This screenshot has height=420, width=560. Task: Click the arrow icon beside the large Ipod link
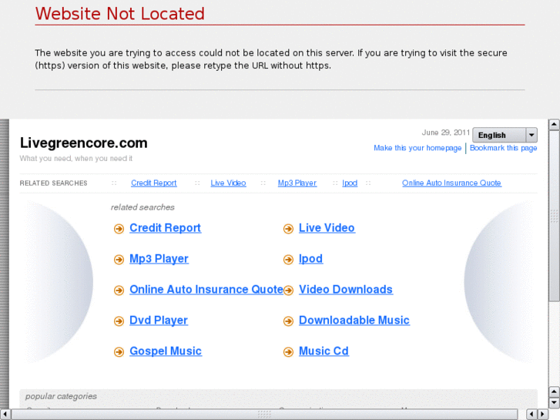(288, 259)
